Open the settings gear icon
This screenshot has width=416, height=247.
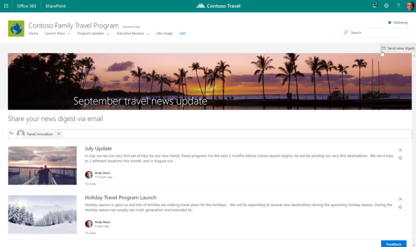(387, 6)
